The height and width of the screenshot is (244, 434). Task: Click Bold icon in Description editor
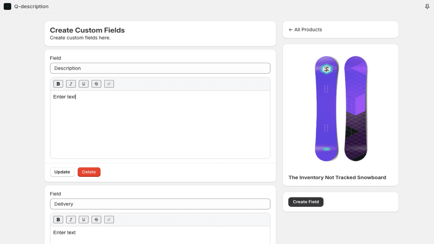click(x=58, y=84)
